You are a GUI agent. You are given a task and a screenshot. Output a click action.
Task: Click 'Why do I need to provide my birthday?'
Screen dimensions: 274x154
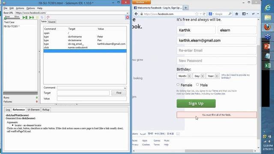click(x=235, y=76)
